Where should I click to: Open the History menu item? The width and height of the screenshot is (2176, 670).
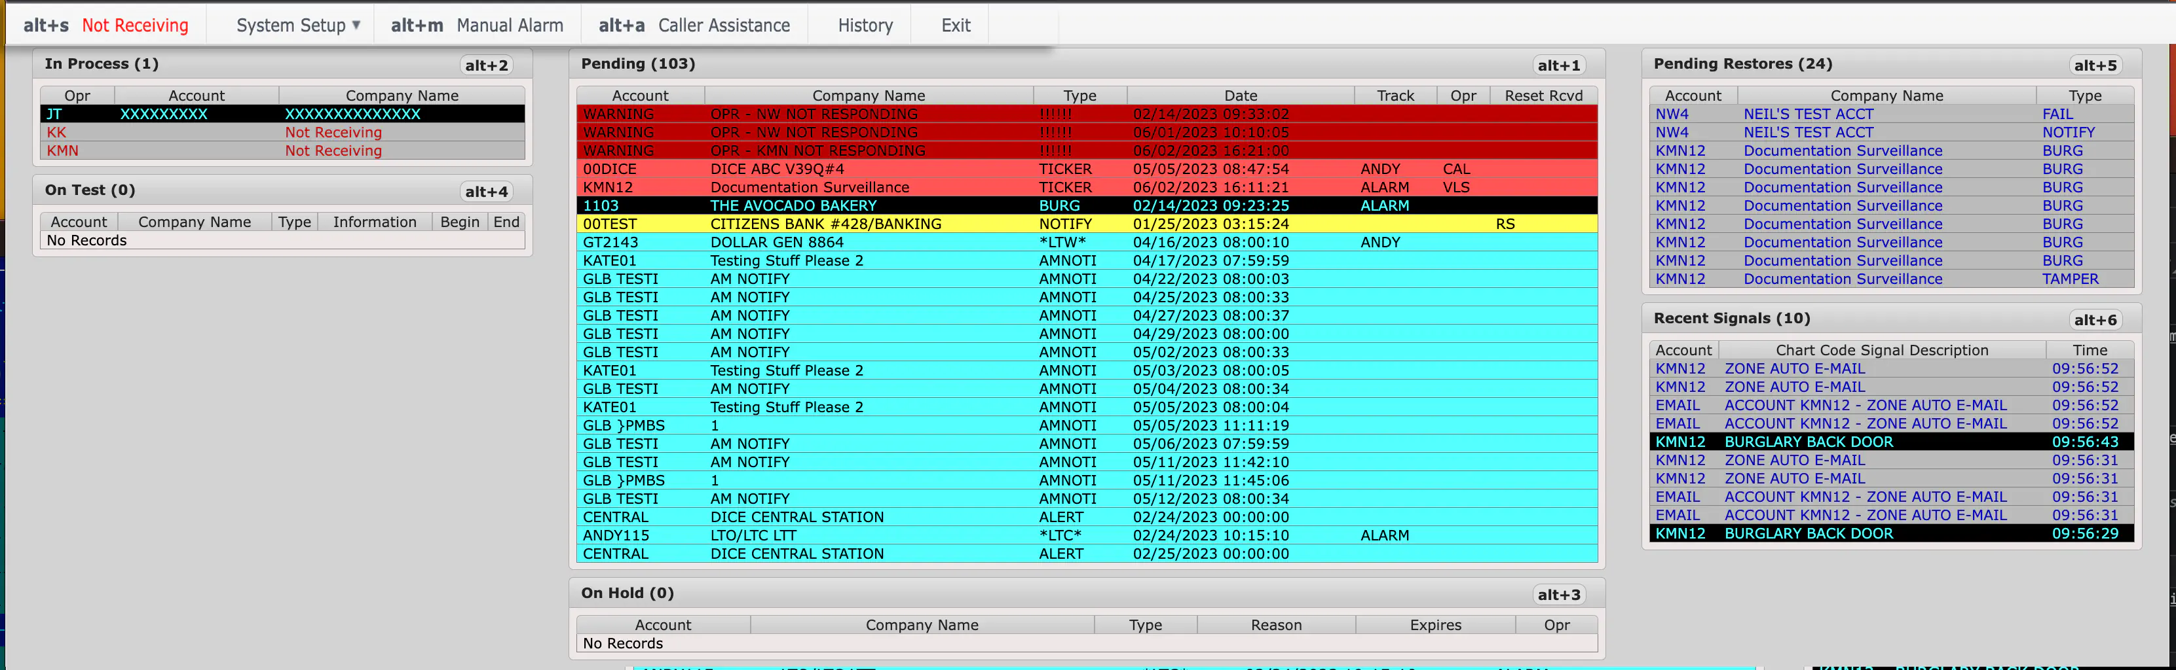(x=865, y=26)
